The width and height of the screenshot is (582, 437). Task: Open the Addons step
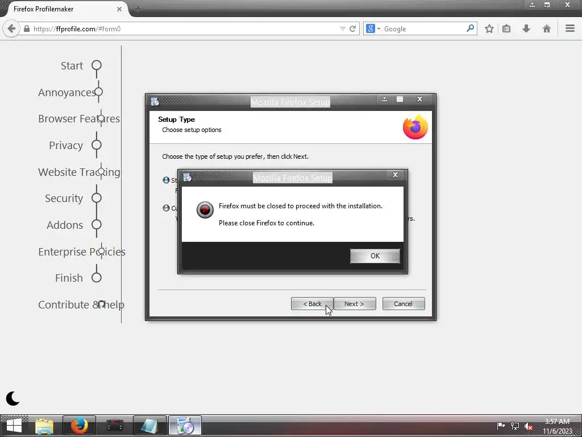tap(65, 225)
